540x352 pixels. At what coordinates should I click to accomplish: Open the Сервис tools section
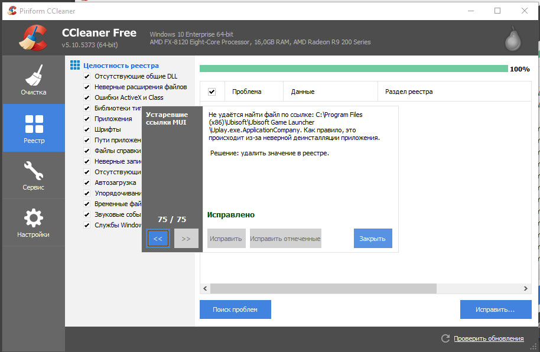click(34, 175)
